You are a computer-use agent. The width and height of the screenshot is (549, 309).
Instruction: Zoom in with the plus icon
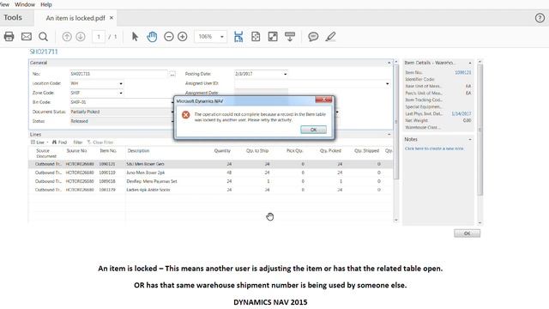point(183,36)
